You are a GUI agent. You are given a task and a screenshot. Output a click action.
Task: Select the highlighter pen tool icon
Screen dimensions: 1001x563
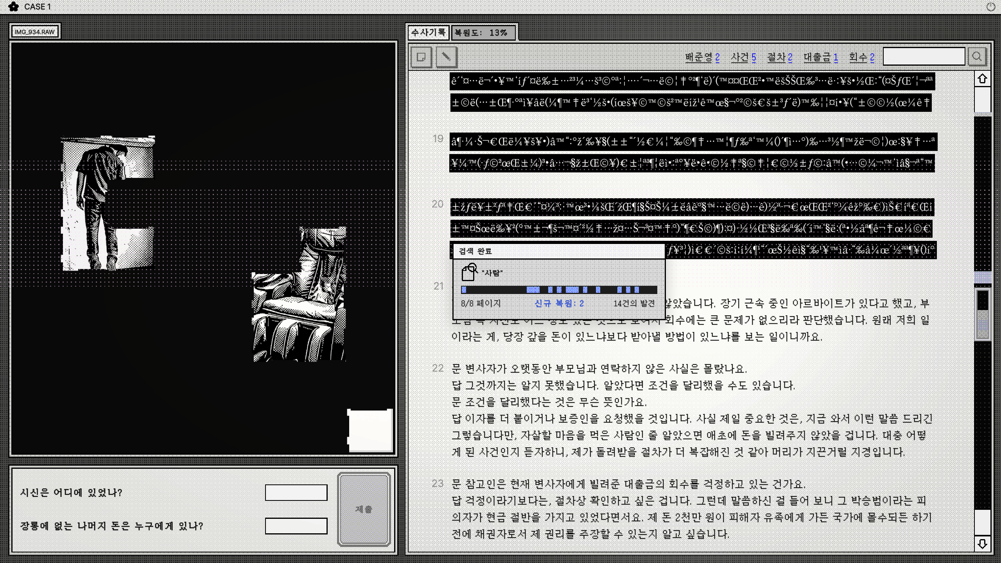[446, 57]
